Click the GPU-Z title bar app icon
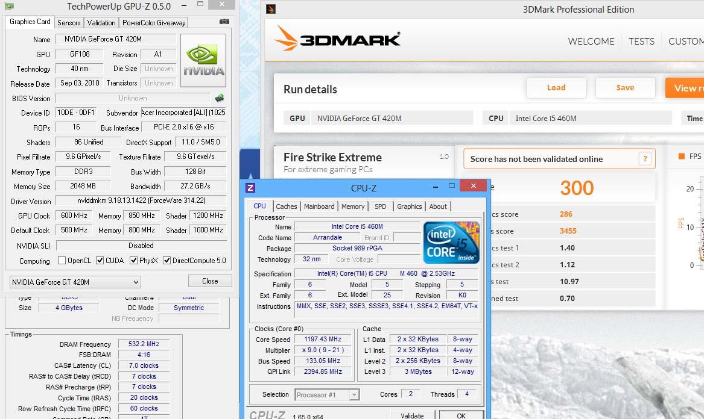704x419 pixels. click(x=9, y=6)
